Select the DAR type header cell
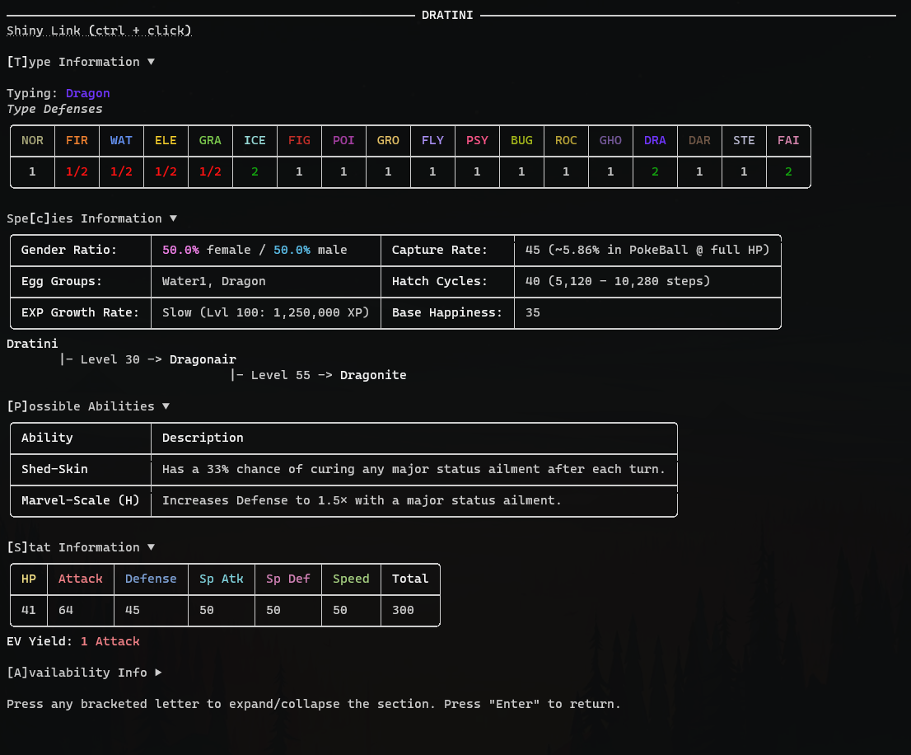 [x=699, y=141]
